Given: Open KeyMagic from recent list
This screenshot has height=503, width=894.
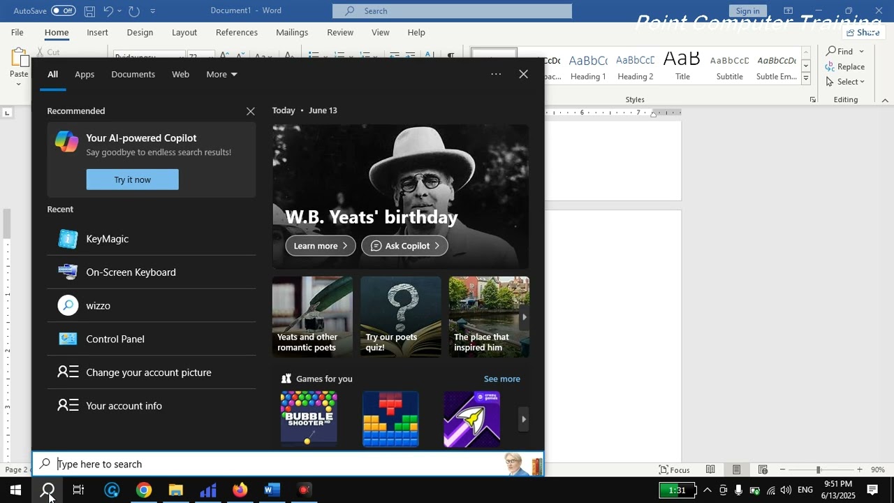Looking at the screenshot, I should pos(152,239).
